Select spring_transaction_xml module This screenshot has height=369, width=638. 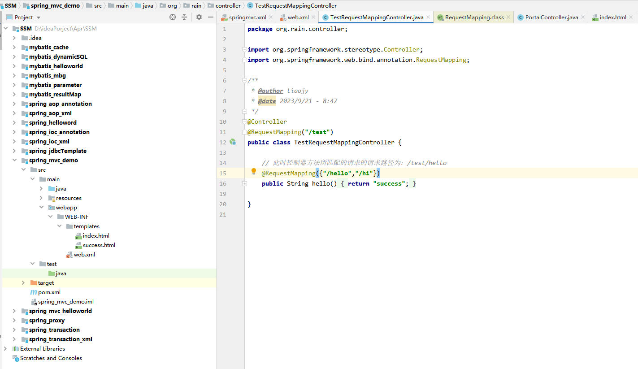61,339
